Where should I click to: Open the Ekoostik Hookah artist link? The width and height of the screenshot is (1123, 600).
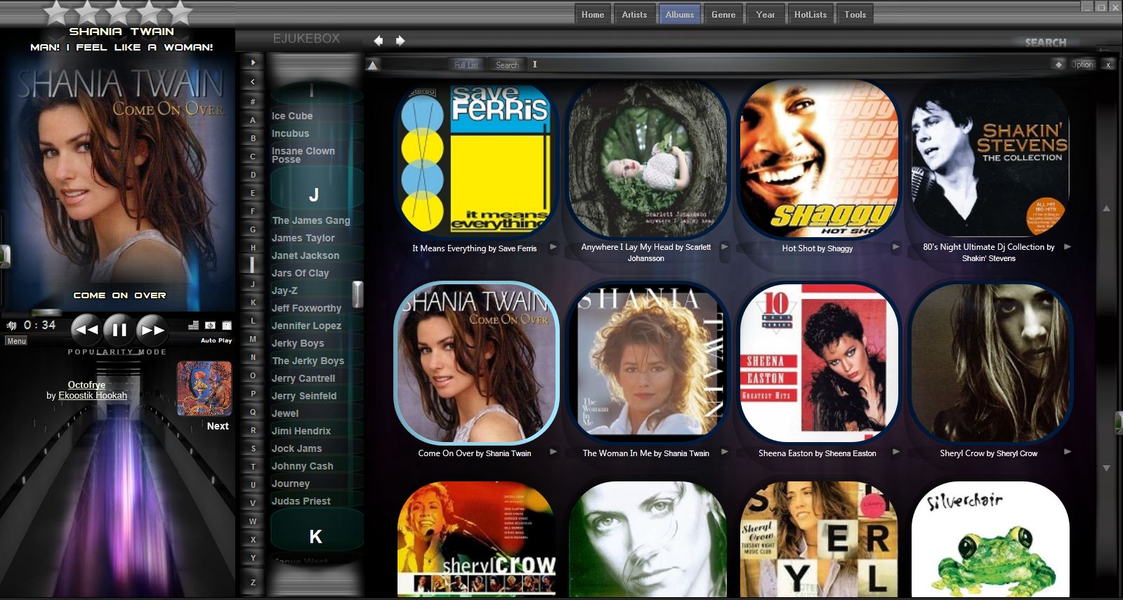tap(93, 396)
